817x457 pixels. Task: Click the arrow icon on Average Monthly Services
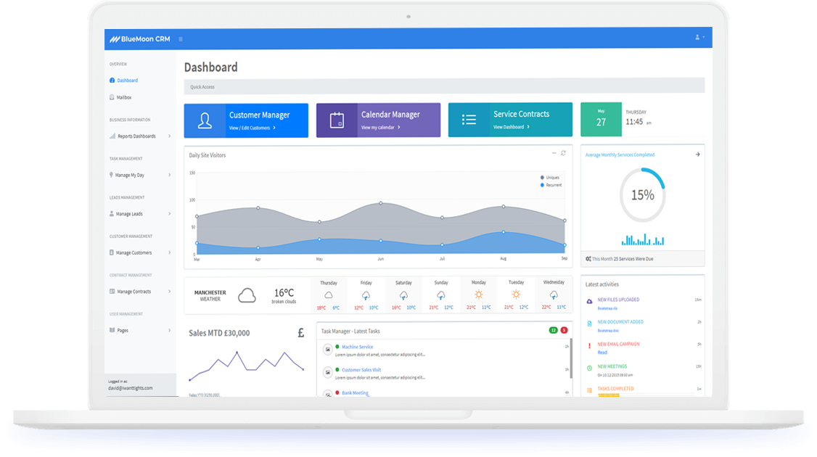tap(697, 155)
